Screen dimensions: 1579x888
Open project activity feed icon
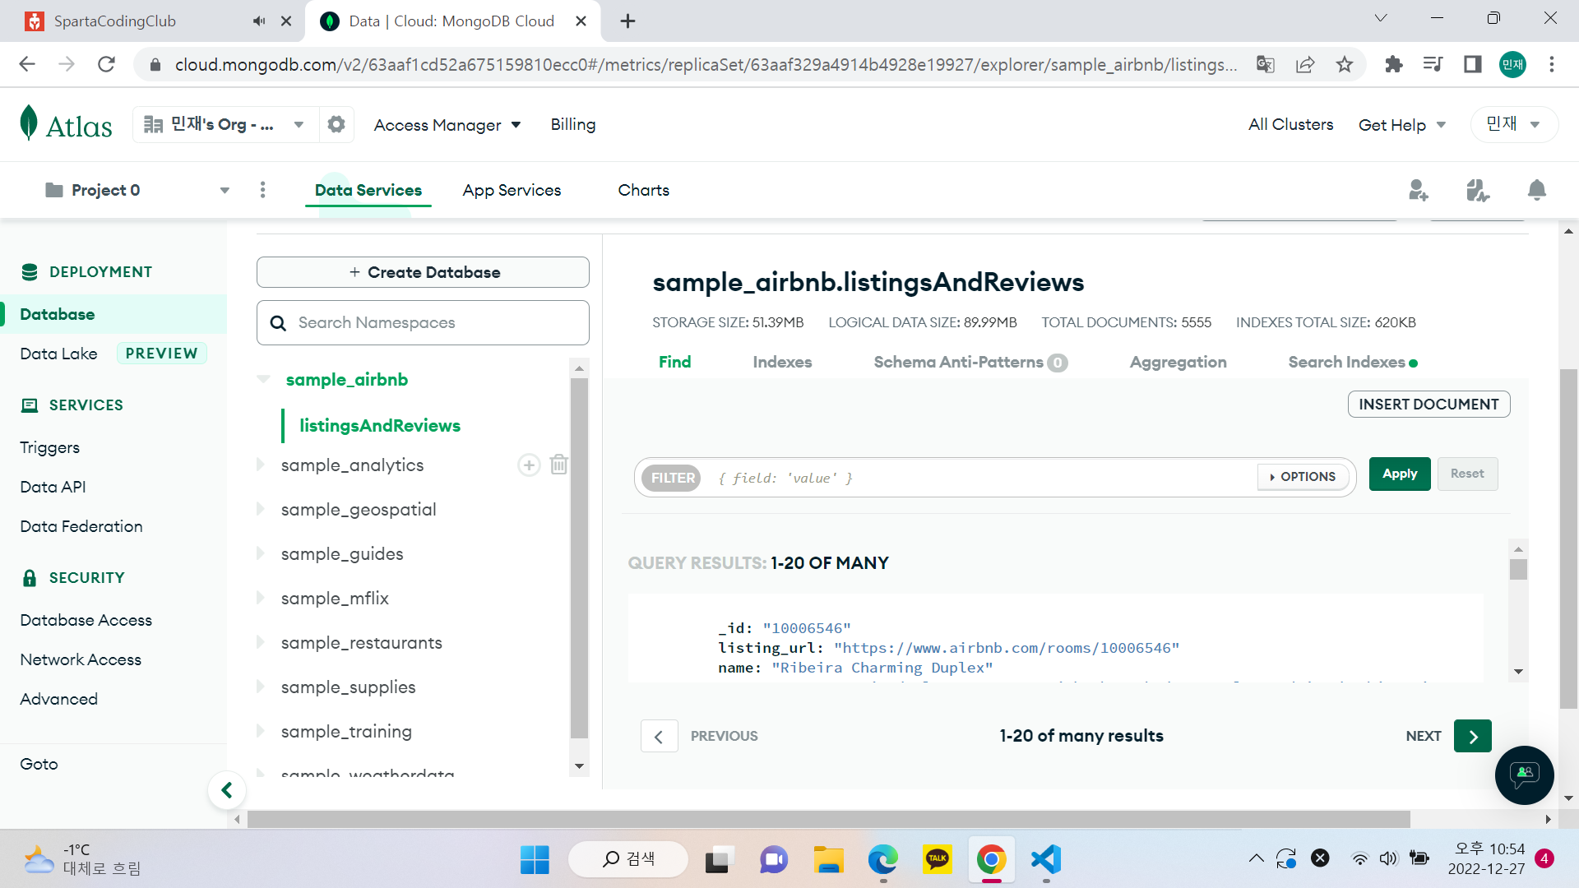tap(1478, 190)
